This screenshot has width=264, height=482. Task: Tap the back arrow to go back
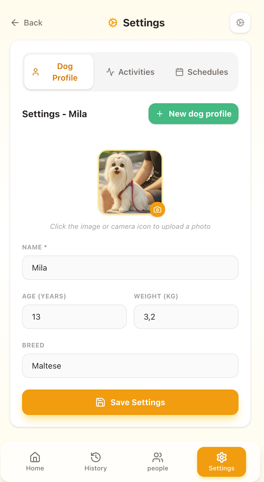tap(15, 23)
